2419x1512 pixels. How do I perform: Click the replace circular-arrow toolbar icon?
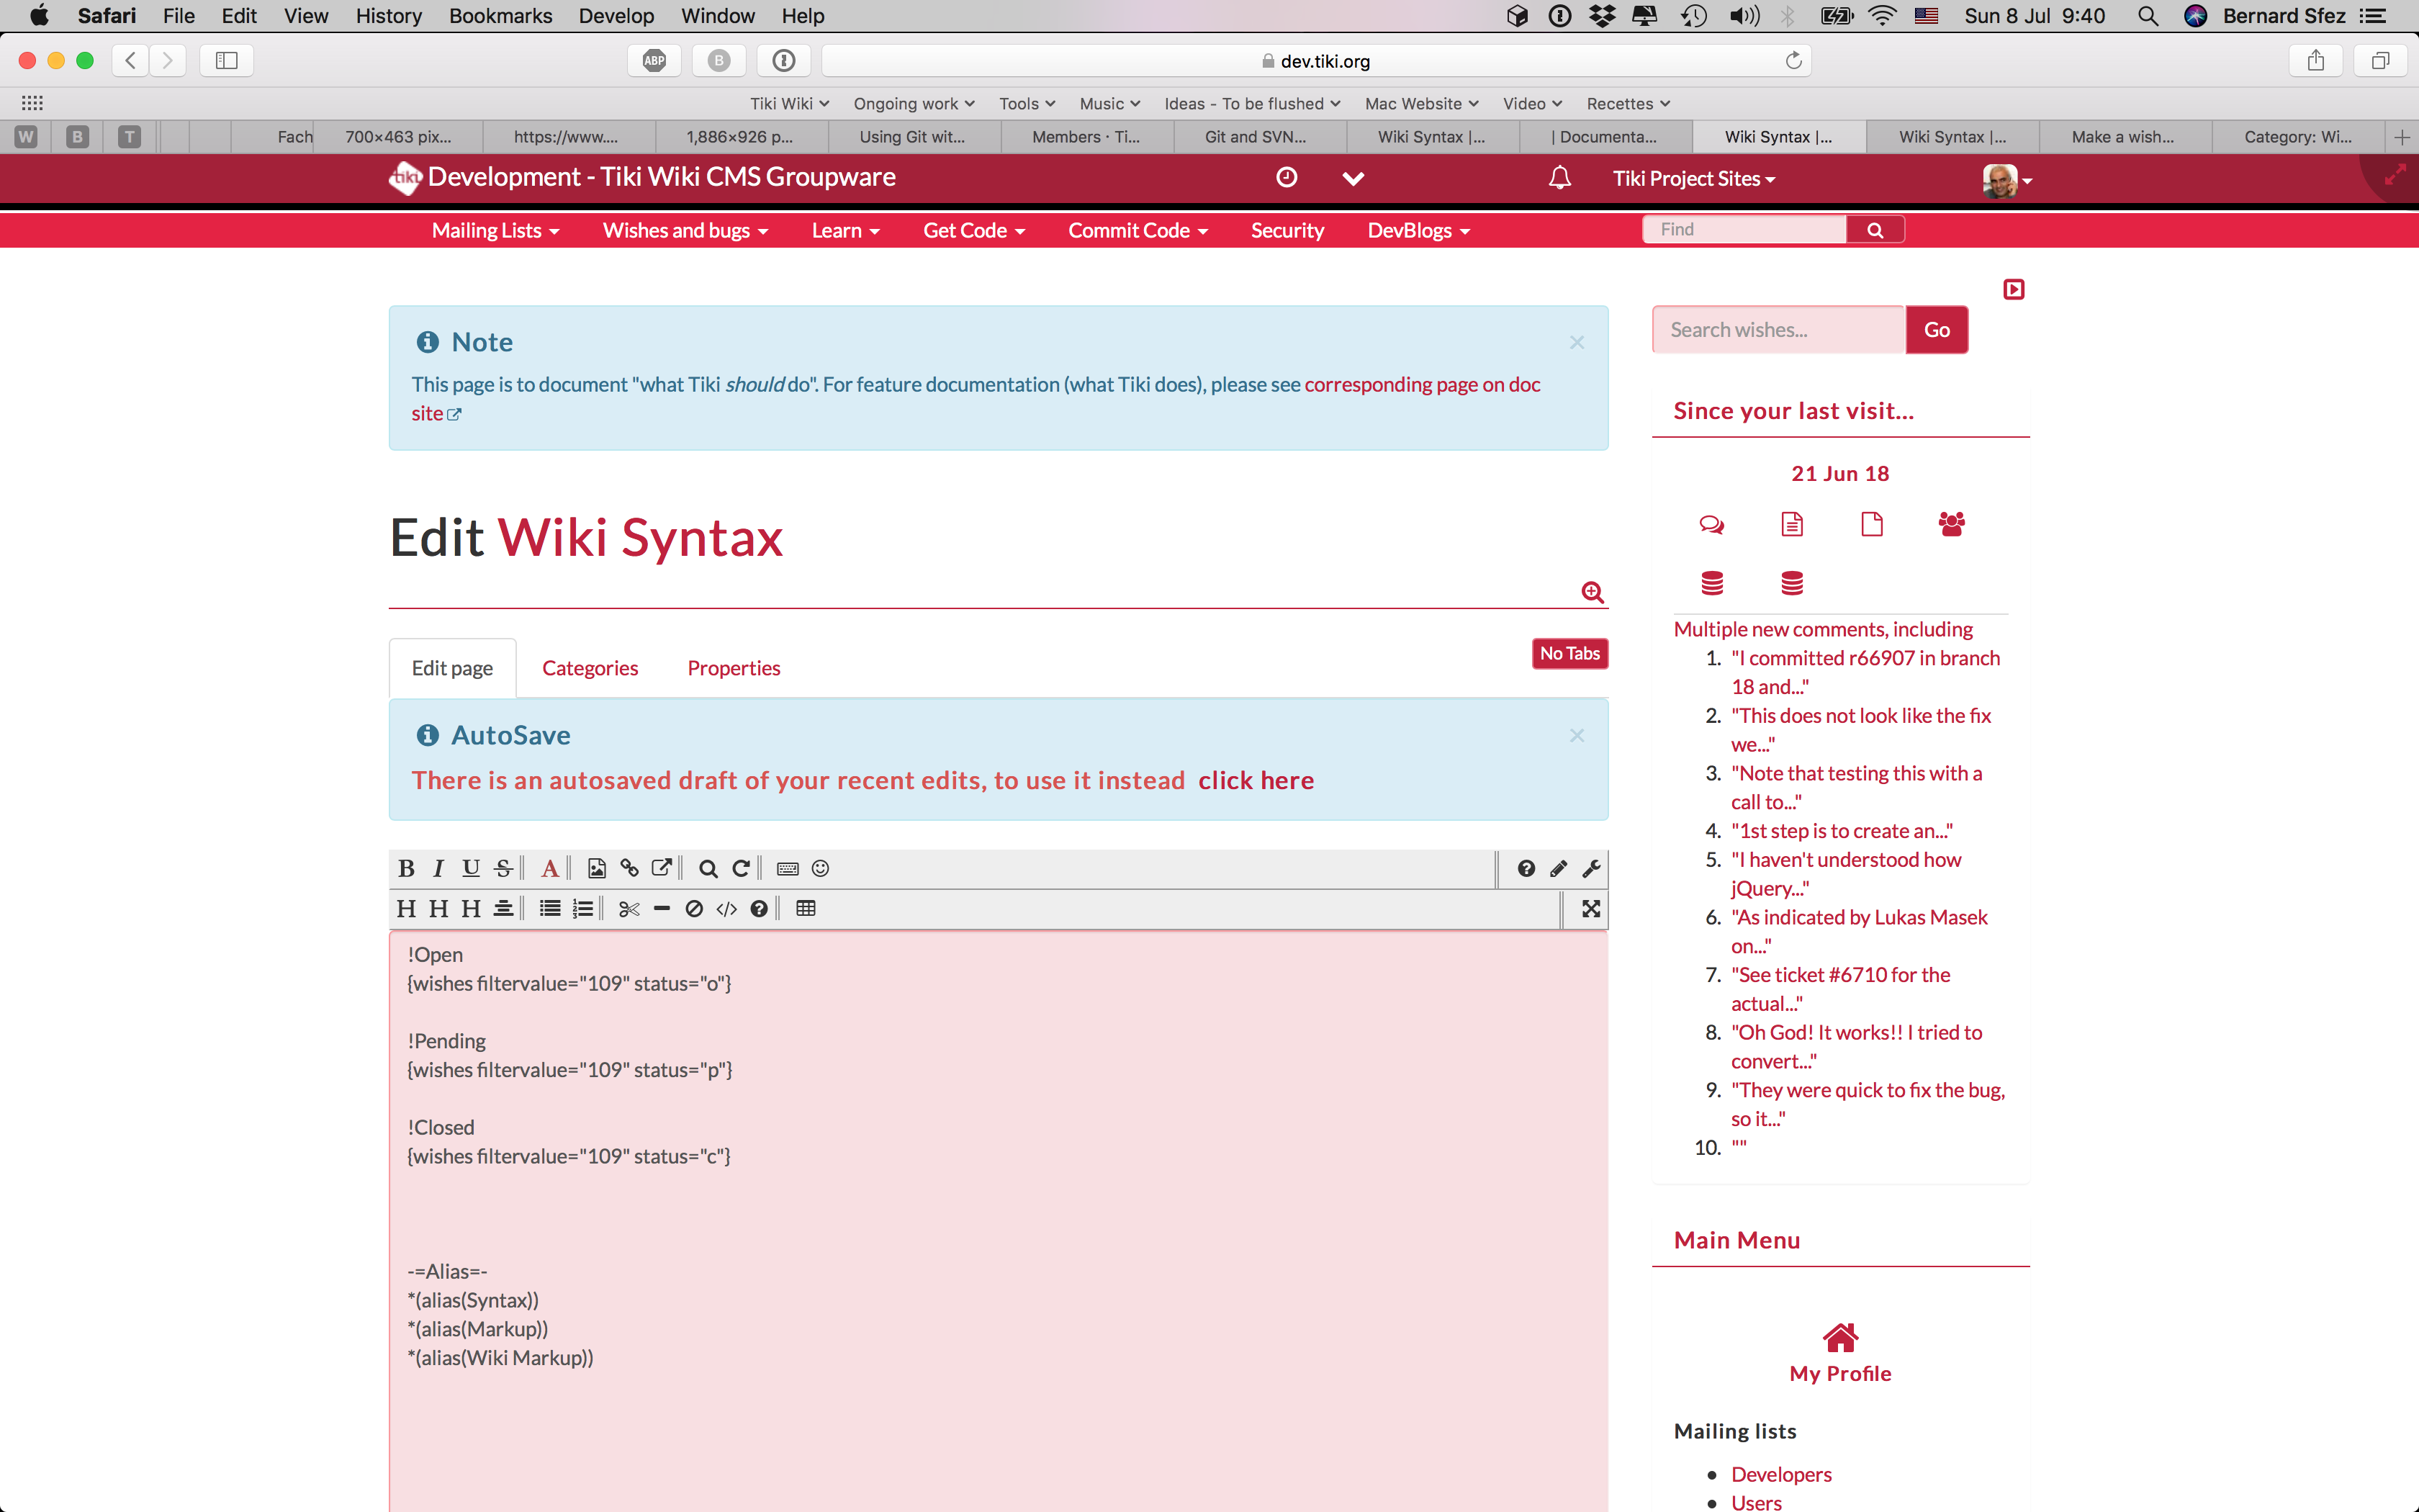tap(741, 868)
